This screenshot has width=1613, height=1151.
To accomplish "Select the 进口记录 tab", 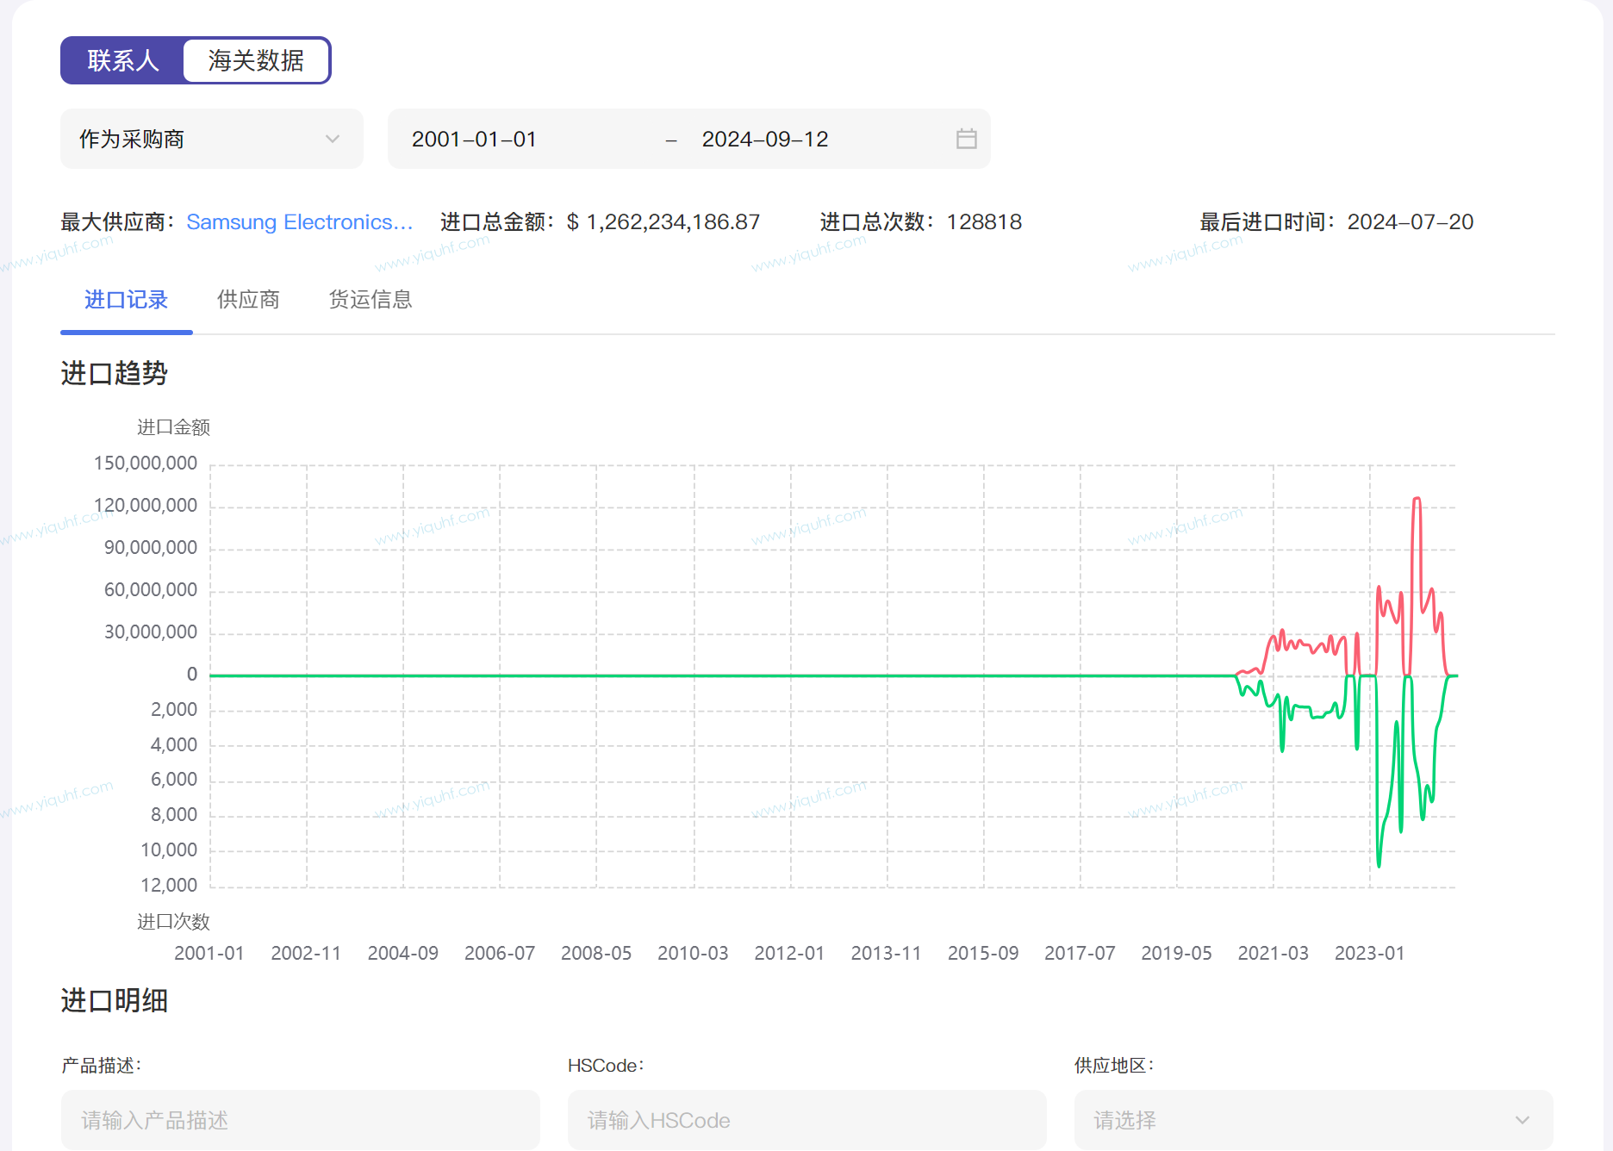I will (126, 300).
